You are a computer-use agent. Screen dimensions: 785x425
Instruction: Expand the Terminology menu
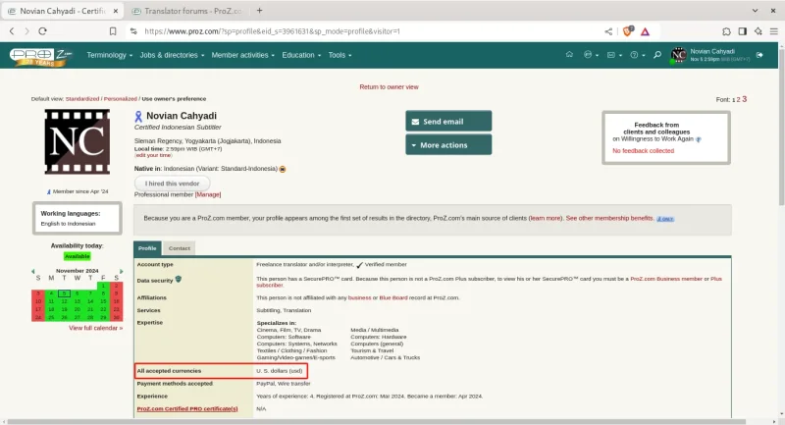click(109, 55)
